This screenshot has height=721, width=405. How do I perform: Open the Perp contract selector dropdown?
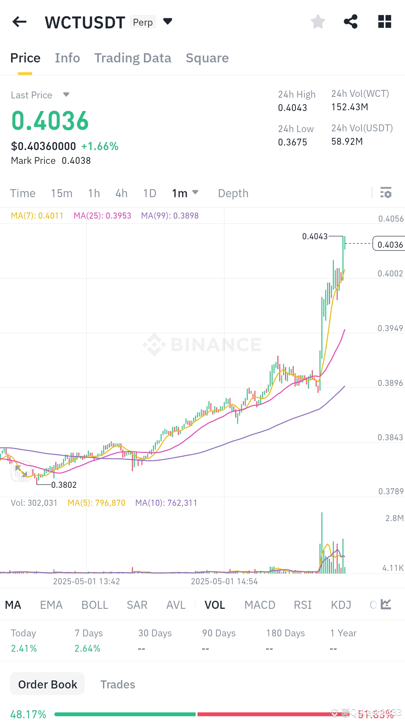point(167,22)
